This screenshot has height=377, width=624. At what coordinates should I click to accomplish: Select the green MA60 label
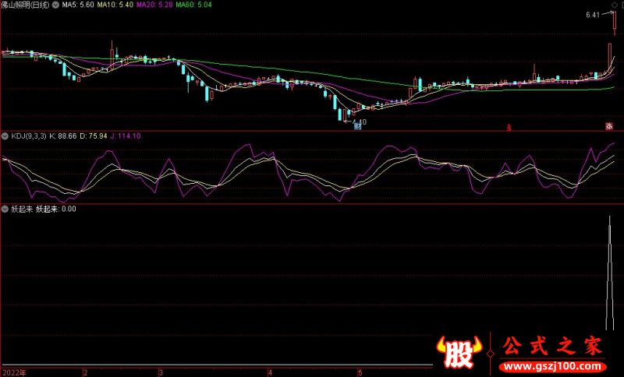tap(196, 5)
